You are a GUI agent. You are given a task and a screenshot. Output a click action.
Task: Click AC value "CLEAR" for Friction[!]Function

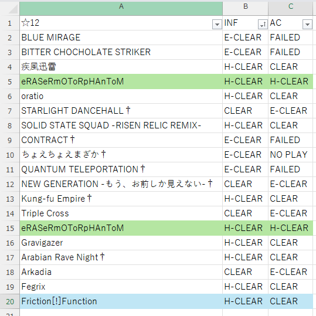coord(284,301)
